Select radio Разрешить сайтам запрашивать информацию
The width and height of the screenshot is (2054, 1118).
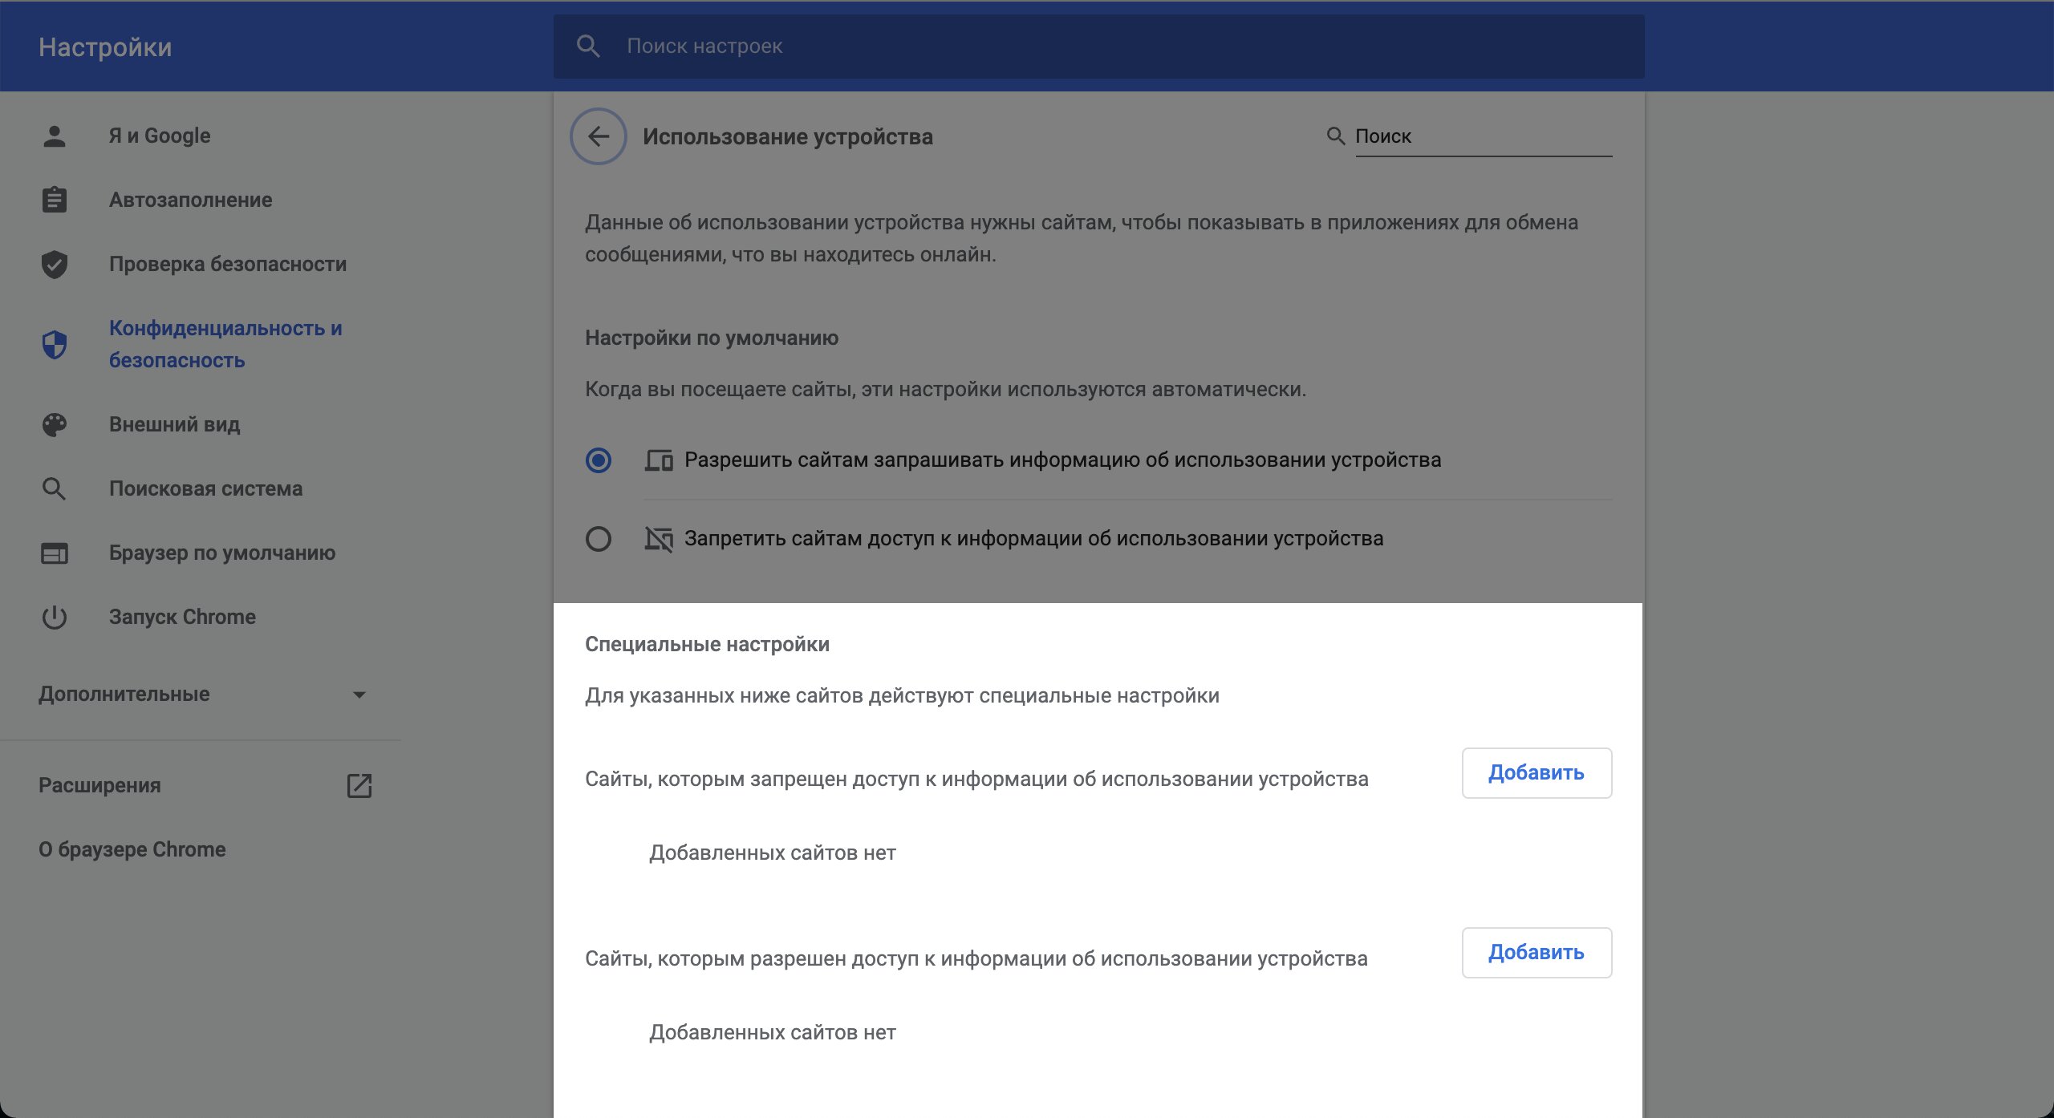[x=599, y=460]
